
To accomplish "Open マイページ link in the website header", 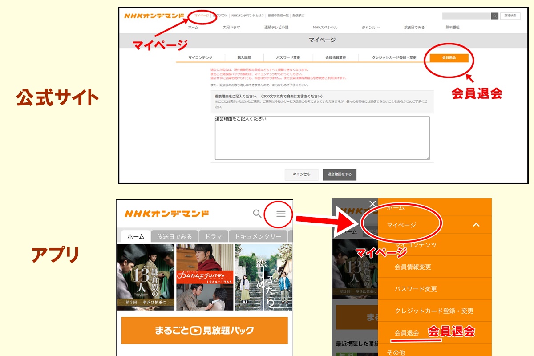I will click(x=202, y=16).
